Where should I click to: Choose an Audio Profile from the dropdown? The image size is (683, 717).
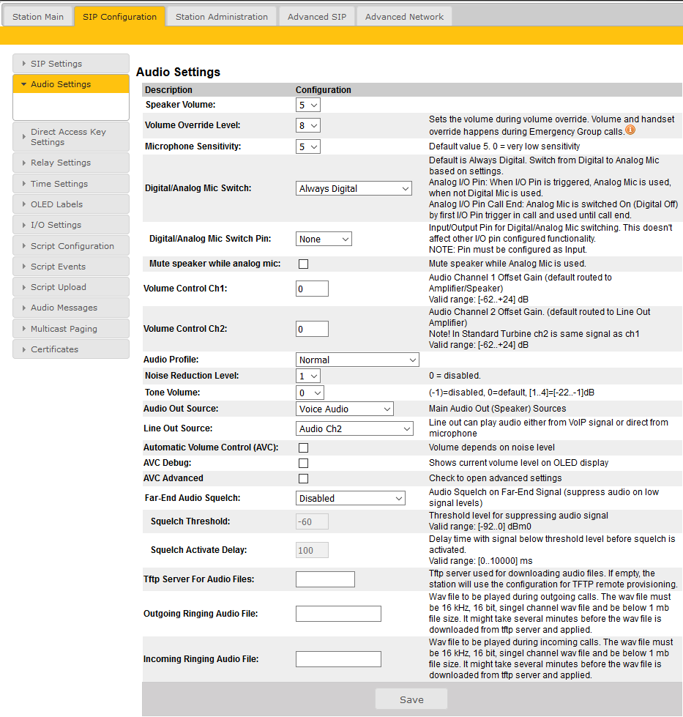click(357, 360)
